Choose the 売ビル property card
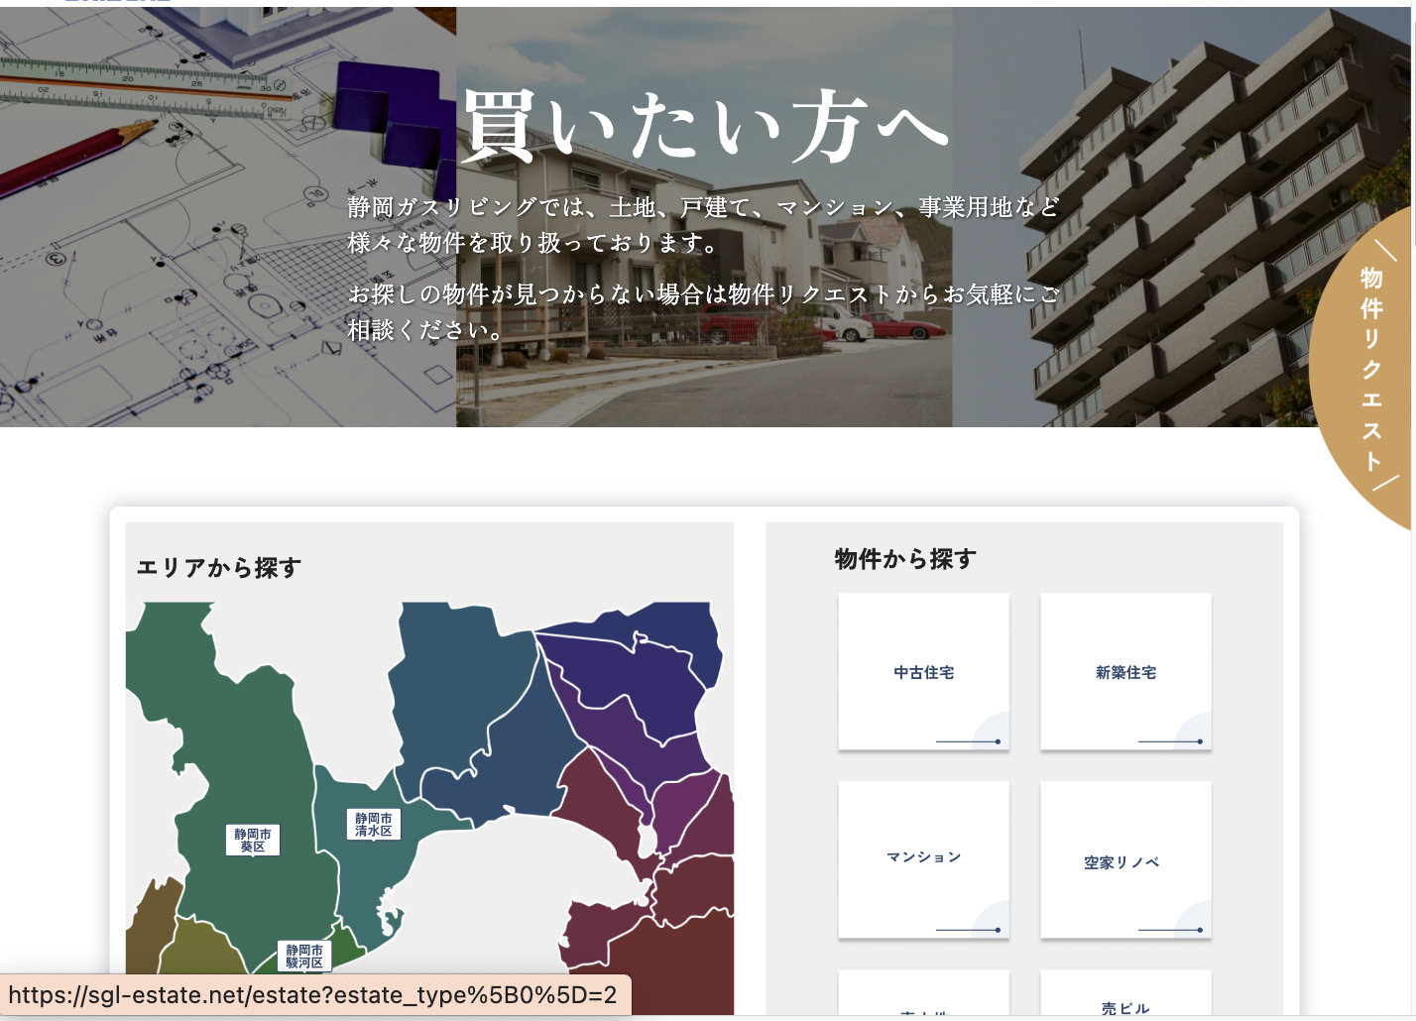Image resolution: width=1416 pixels, height=1021 pixels. coord(1125,993)
